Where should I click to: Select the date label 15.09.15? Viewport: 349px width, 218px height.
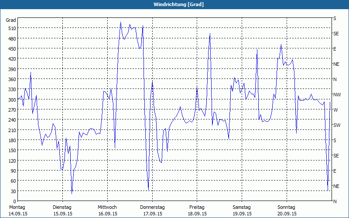[63, 214]
